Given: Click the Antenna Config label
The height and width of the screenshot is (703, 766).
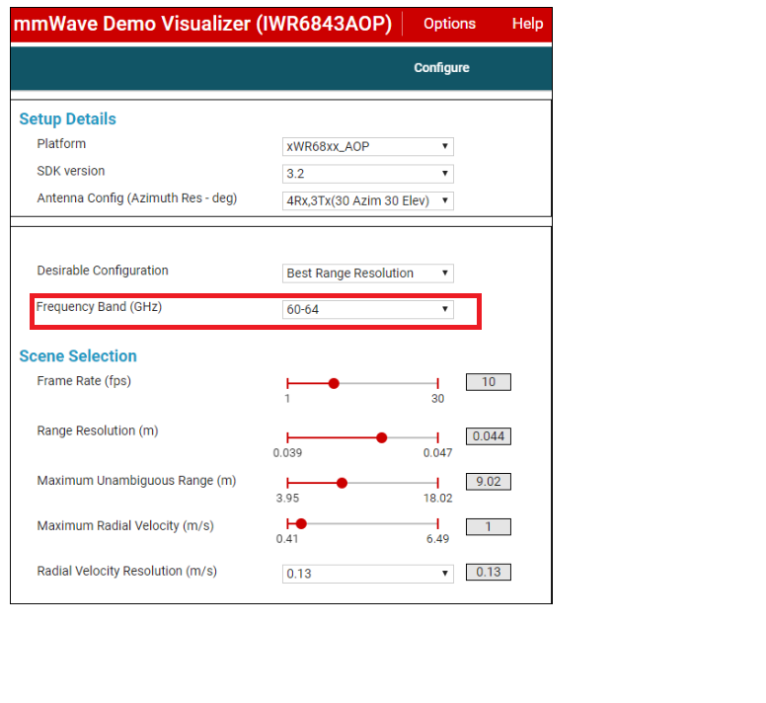Looking at the screenshot, I should click(137, 198).
